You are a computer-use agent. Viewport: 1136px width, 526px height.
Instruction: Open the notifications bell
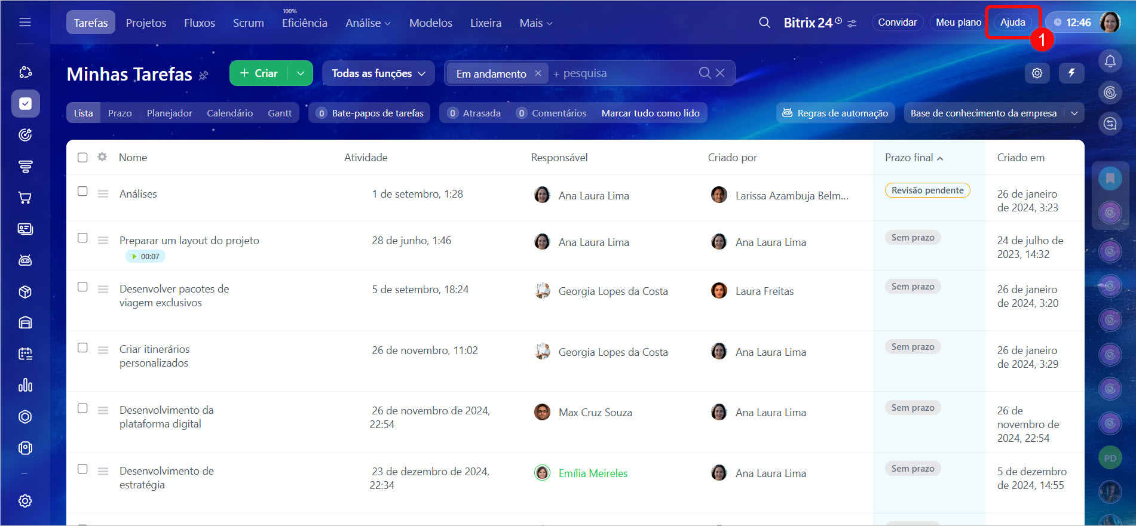click(1110, 61)
